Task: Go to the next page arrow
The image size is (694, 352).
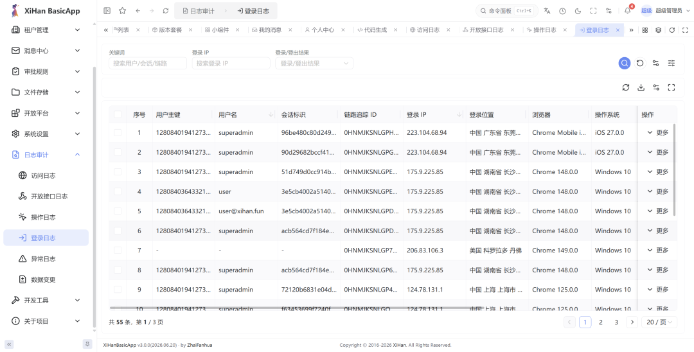Action: click(x=632, y=322)
